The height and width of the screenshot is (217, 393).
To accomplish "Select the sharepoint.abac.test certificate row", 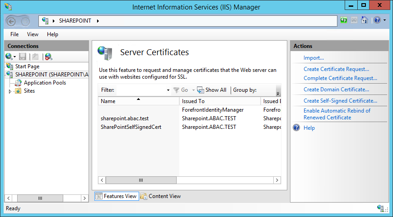I will point(189,118).
